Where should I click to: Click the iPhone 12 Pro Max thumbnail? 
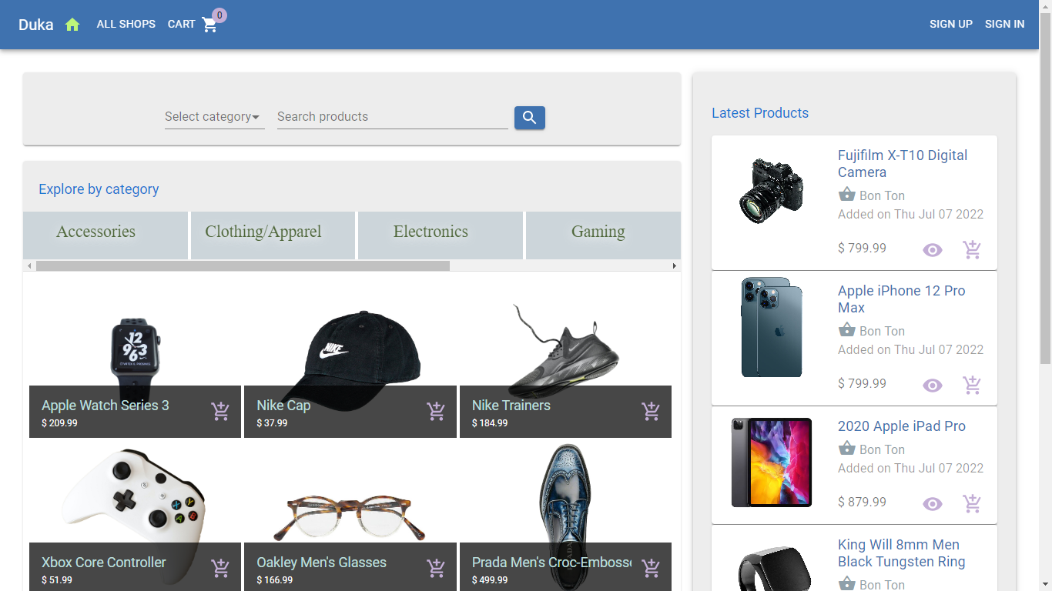click(772, 327)
